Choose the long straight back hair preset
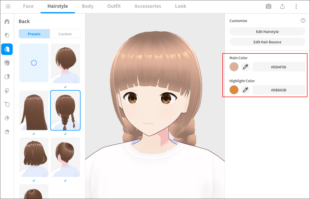 pos(34,110)
